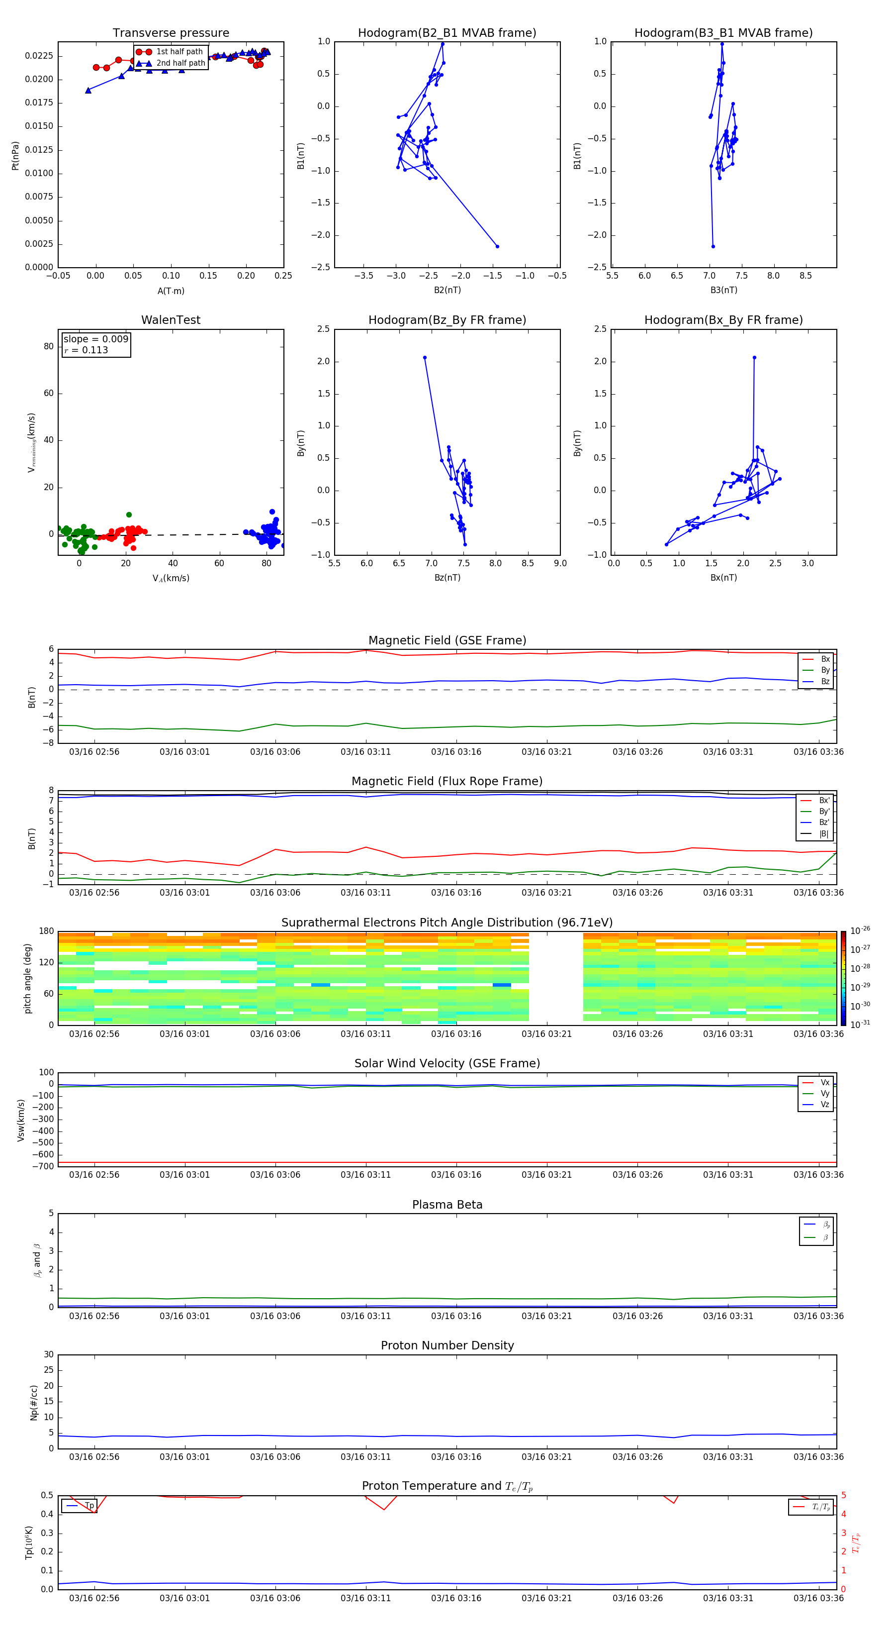Screen dimensions: 895x1642
Task: Select the "Bx'" entry in the flux rope legend
Action: tap(815, 801)
